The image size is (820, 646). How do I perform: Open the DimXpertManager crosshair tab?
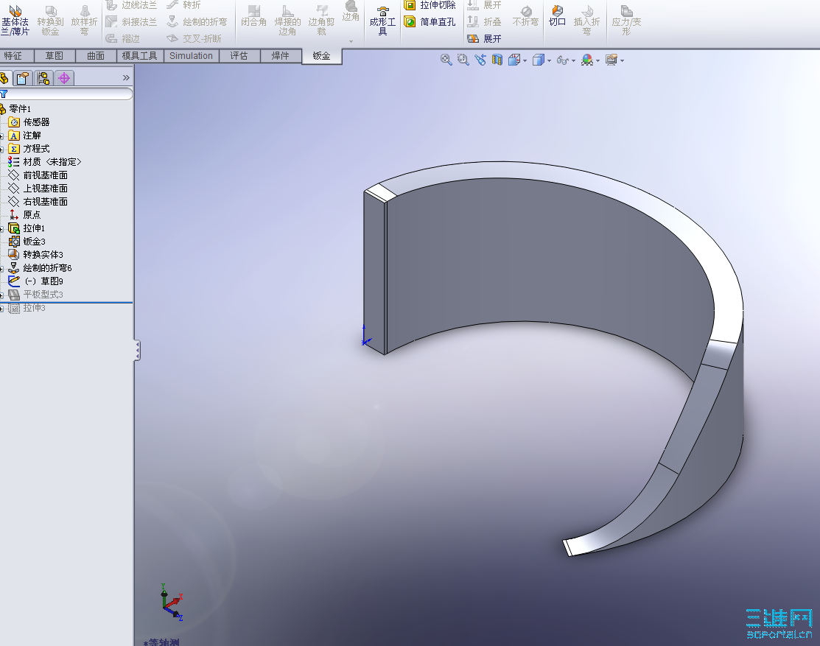pyautogui.click(x=64, y=78)
